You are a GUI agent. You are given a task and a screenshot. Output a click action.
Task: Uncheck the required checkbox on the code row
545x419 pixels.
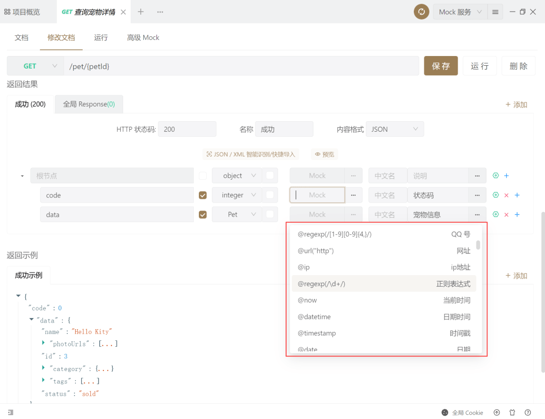point(202,195)
